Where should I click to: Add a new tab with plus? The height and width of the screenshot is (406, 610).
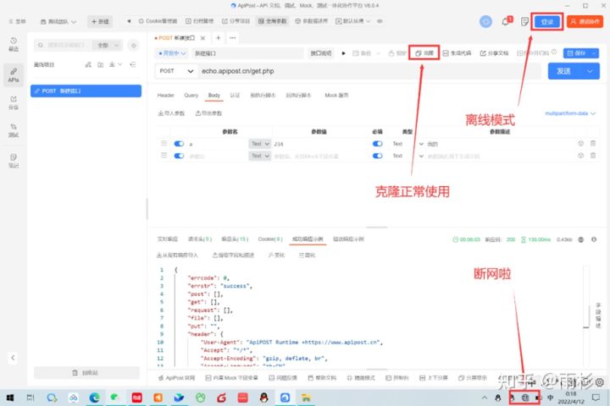[219, 38]
